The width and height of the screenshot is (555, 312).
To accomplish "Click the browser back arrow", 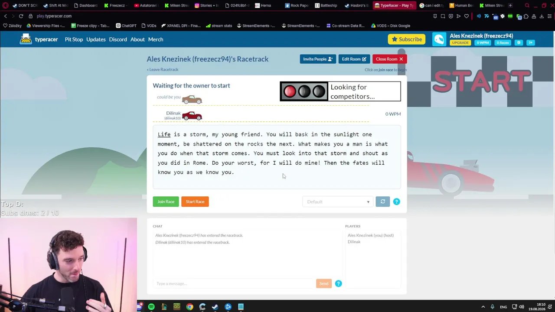I will pos(5,16).
